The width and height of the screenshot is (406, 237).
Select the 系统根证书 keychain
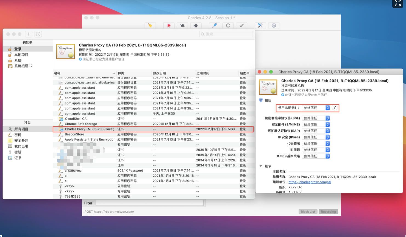click(28, 66)
